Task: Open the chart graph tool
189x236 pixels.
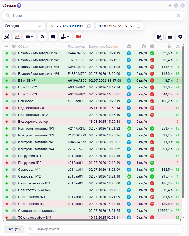Action: click(17, 37)
